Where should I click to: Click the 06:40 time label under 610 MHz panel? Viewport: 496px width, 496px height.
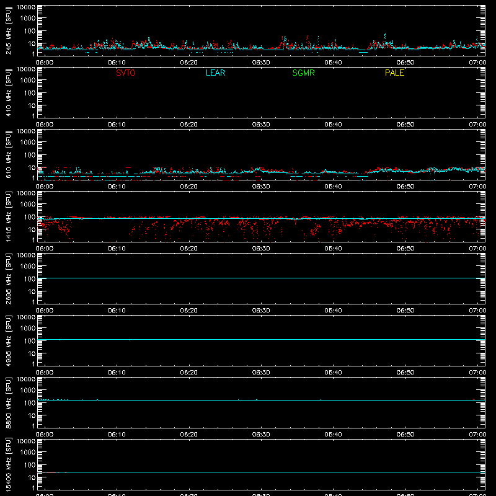(333, 187)
